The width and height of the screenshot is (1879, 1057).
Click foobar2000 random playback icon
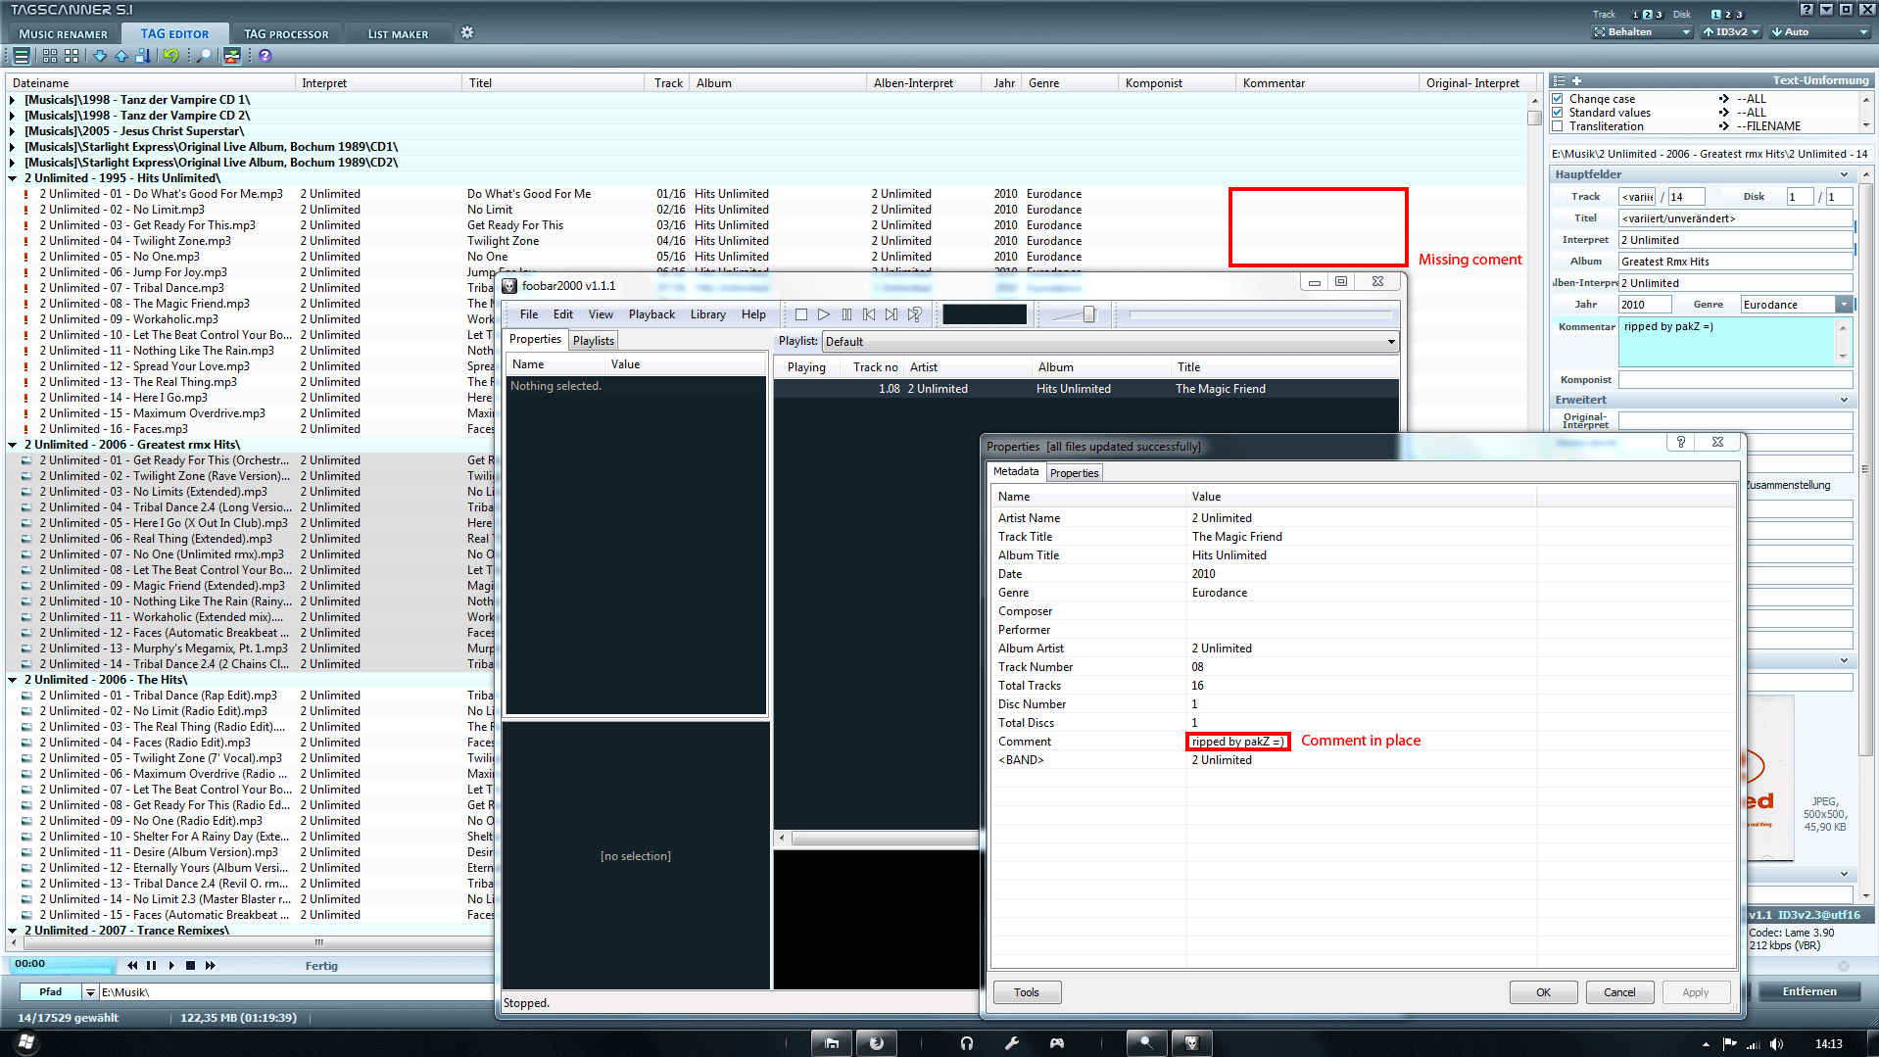[914, 314]
